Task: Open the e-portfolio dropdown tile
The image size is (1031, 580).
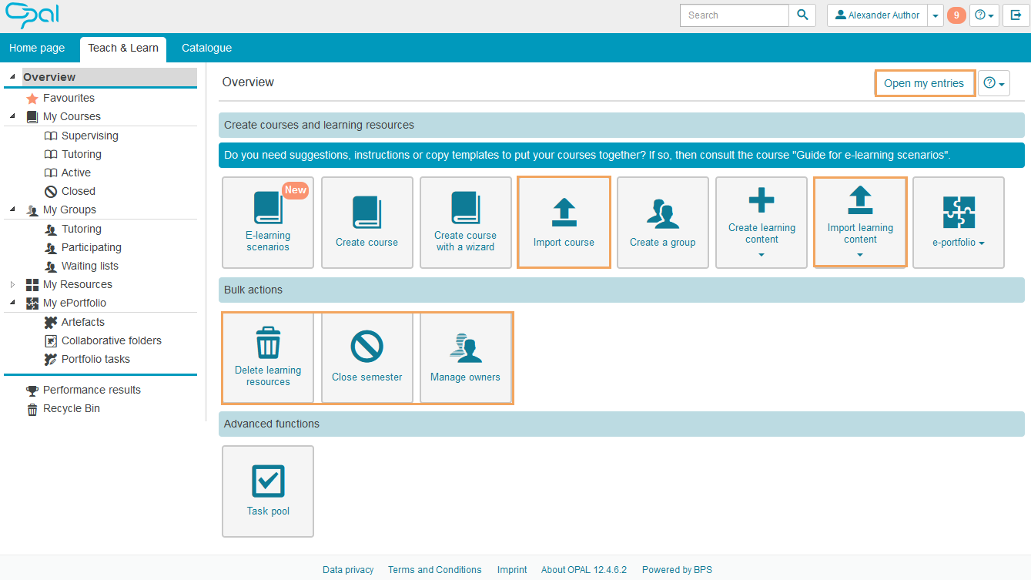Action: (958, 223)
